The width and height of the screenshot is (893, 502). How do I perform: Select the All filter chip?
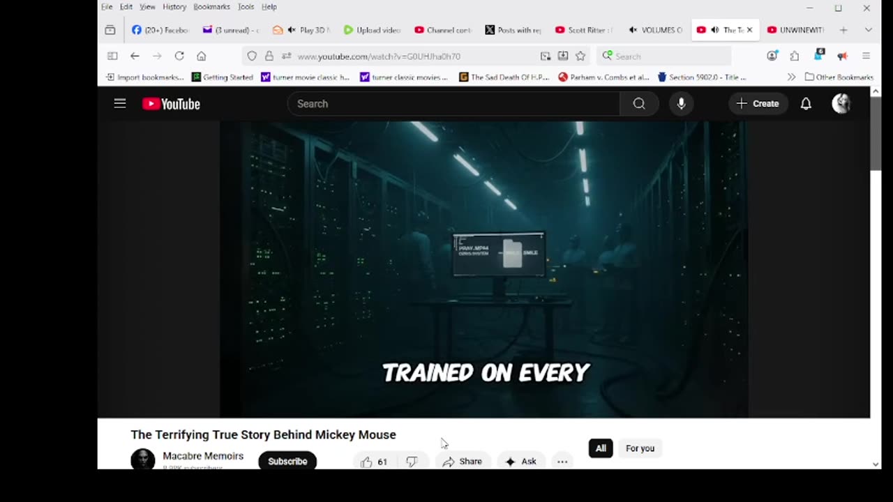pyautogui.click(x=601, y=448)
